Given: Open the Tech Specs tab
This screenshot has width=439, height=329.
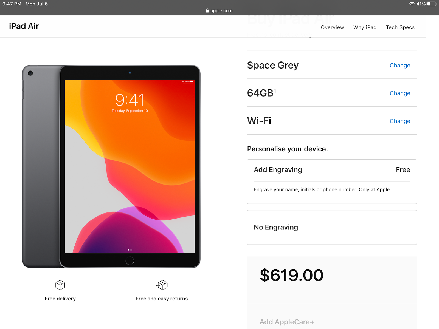Looking at the screenshot, I should click(400, 27).
